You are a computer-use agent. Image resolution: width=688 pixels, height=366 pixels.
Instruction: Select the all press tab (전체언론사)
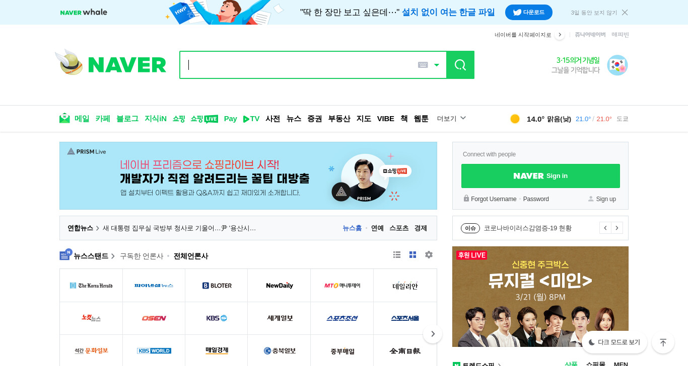tap(191, 256)
